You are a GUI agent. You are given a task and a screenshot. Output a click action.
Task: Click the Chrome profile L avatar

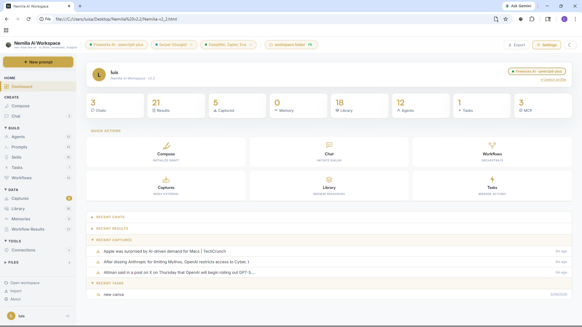coord(564,19)
